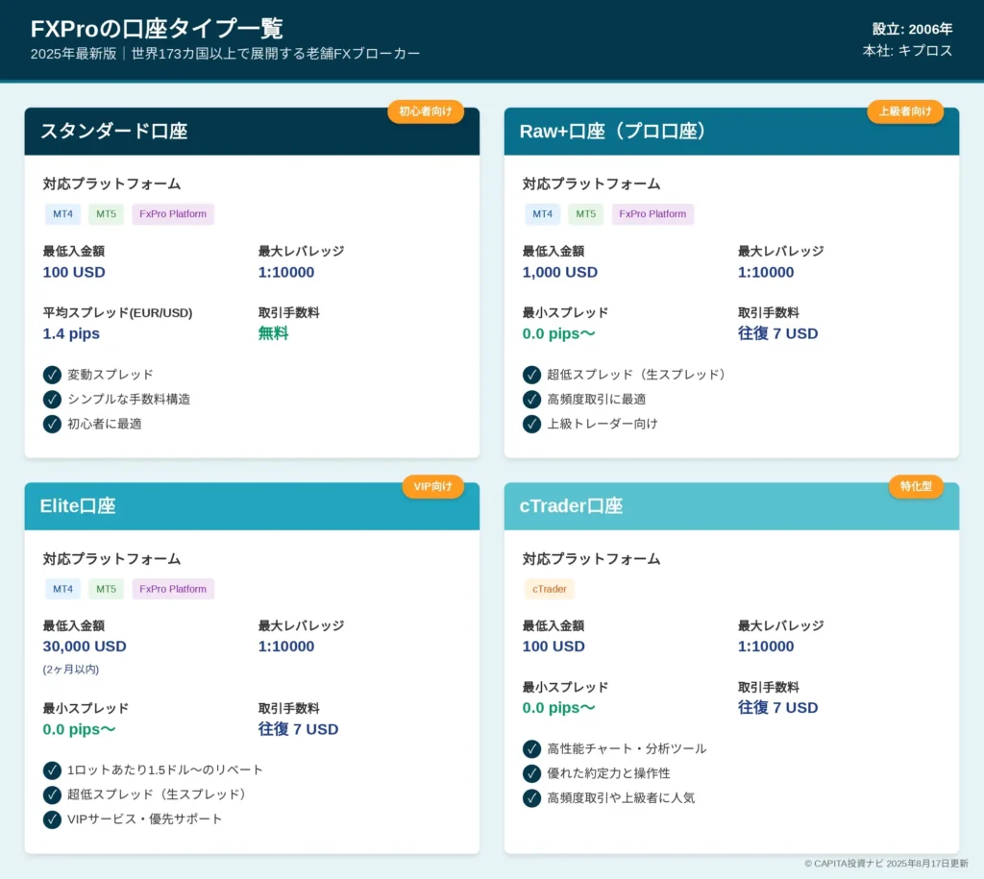Click the cTrader口座 card header title
This screenshot has width=984, height=879.
point(571,506)
